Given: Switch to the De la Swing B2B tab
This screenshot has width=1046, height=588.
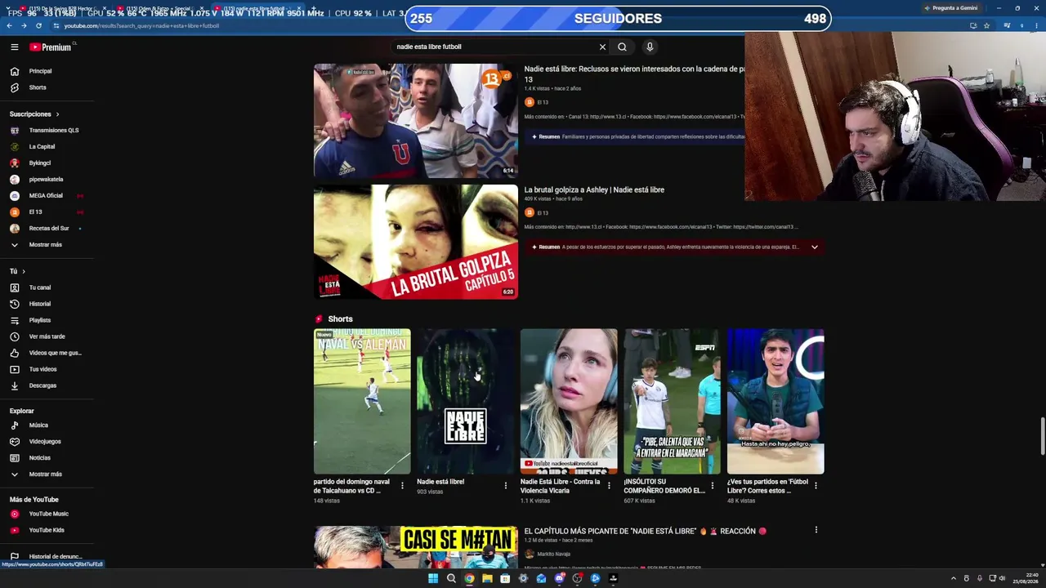Looking at the screenshot, I should click(x=61, y=8).
